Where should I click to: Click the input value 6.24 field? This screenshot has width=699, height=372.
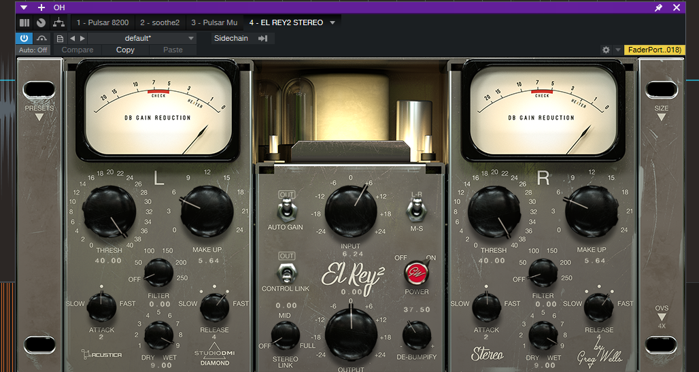tap(353, 254)
